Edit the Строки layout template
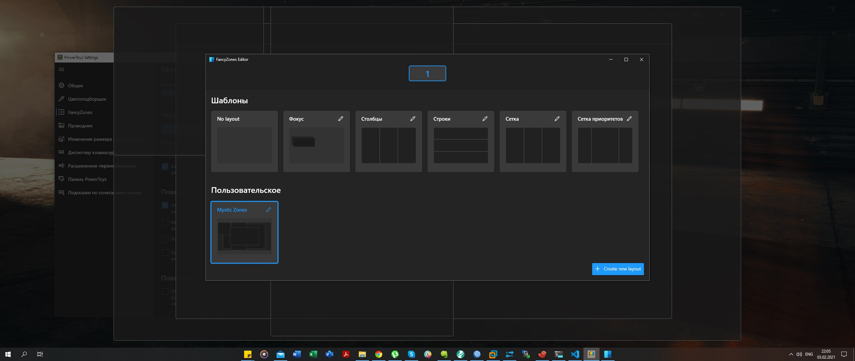855x361 pixels. (x=485, y=119)
